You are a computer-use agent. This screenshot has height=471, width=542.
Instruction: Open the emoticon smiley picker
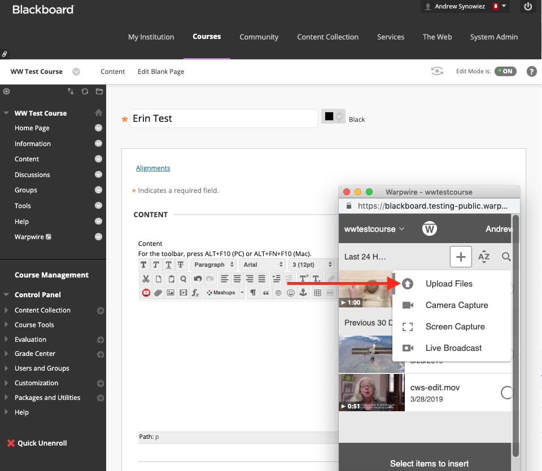click(291, 293)
